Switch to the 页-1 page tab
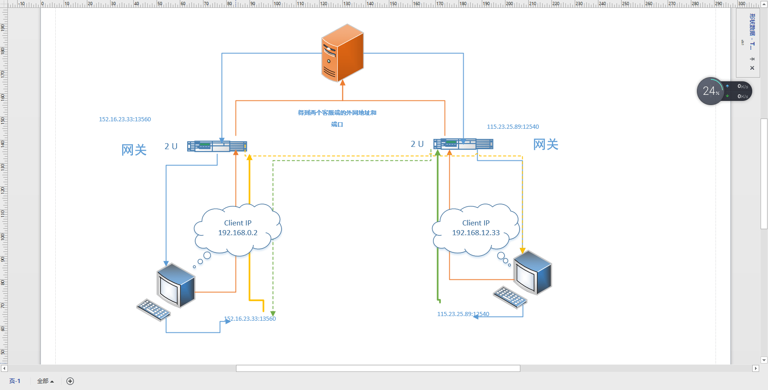 [15, 381]
